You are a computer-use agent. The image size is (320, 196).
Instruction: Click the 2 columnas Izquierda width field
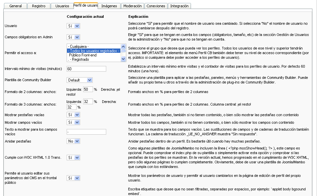coord(88,89)
